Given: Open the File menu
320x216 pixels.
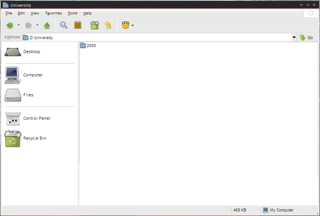Looking at the screenshot, I should tap(9, 13).
